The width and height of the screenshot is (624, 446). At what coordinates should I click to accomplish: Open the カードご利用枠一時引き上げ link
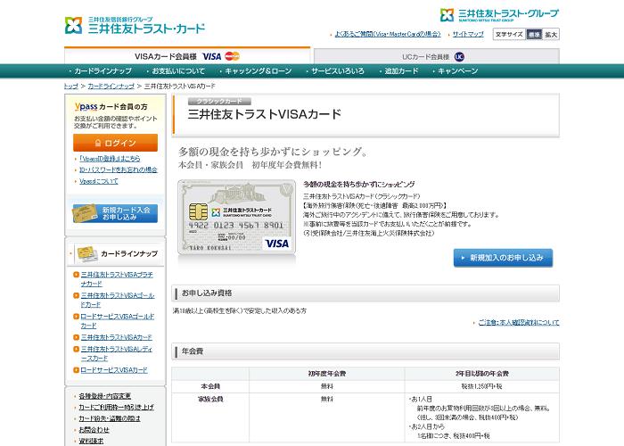pyautogui.click(x=116, y=408)
